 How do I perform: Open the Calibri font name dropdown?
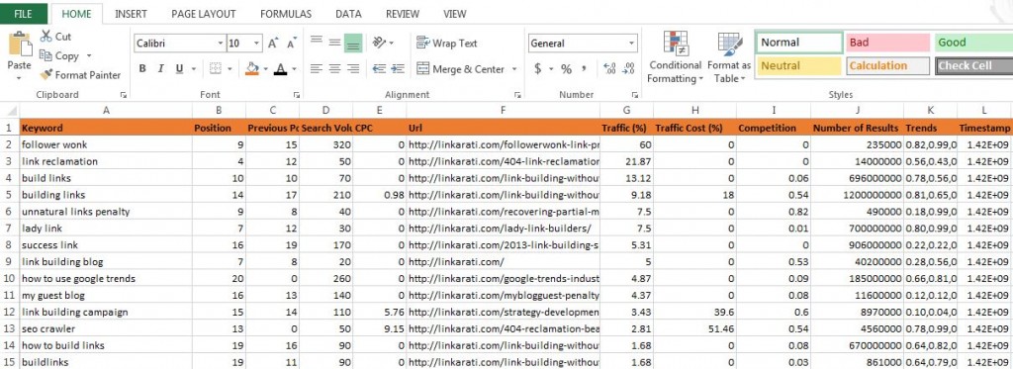tap(221, 44)
